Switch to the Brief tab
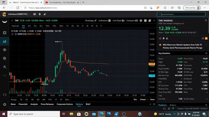The width and height of the screenshot is (209, 117). click(x=88, y=104)
